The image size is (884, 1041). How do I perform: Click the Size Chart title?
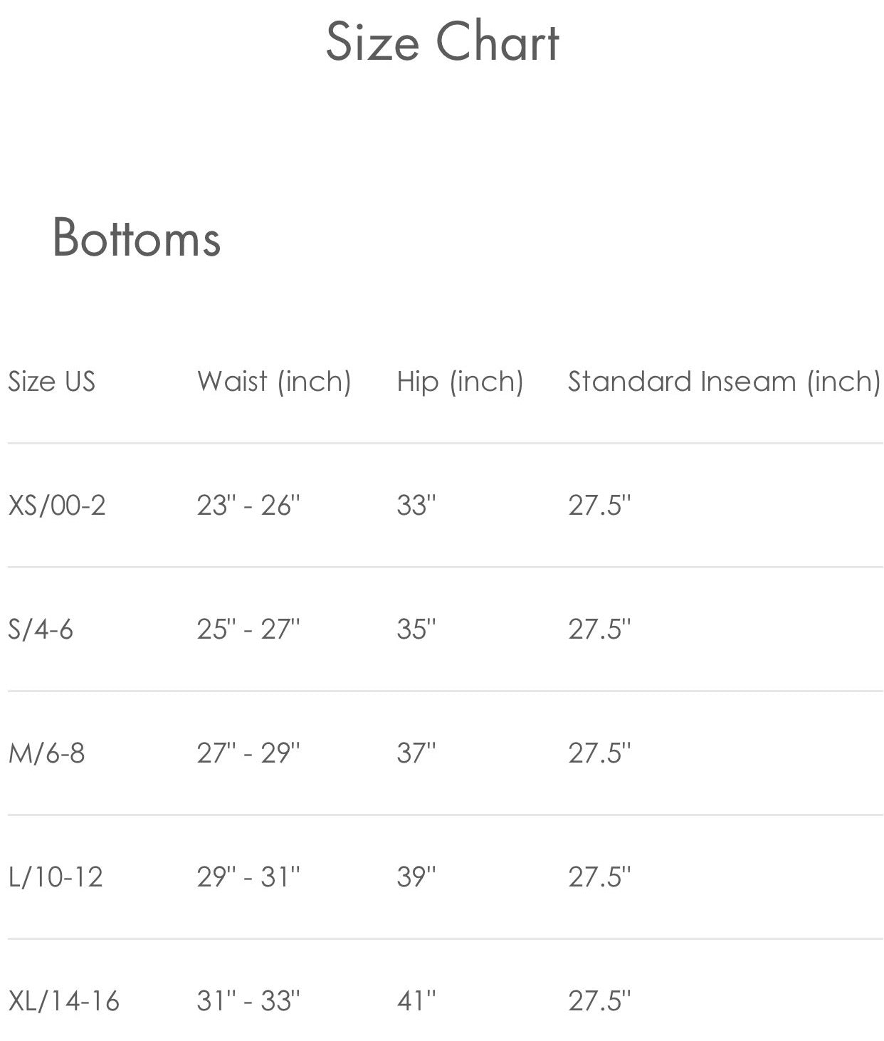point(442,42)
